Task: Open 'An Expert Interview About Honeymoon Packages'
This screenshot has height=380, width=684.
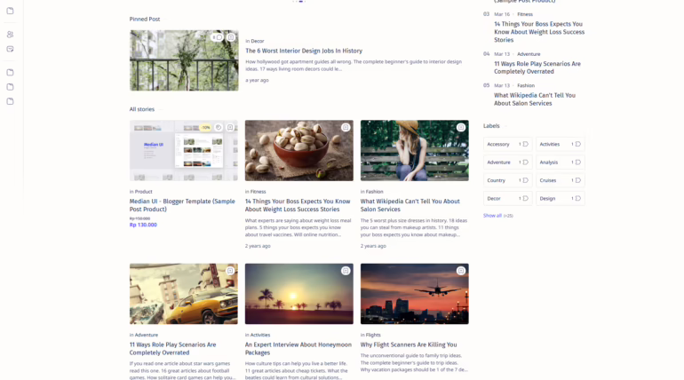Action: [x=298, y=349]
